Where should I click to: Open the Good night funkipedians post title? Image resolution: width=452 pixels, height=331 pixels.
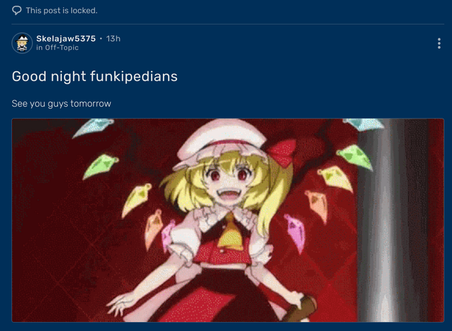(x=95, y=77)
